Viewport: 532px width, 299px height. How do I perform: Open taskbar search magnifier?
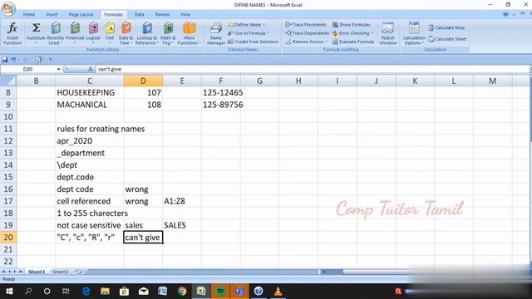click(x=28, y=292)
